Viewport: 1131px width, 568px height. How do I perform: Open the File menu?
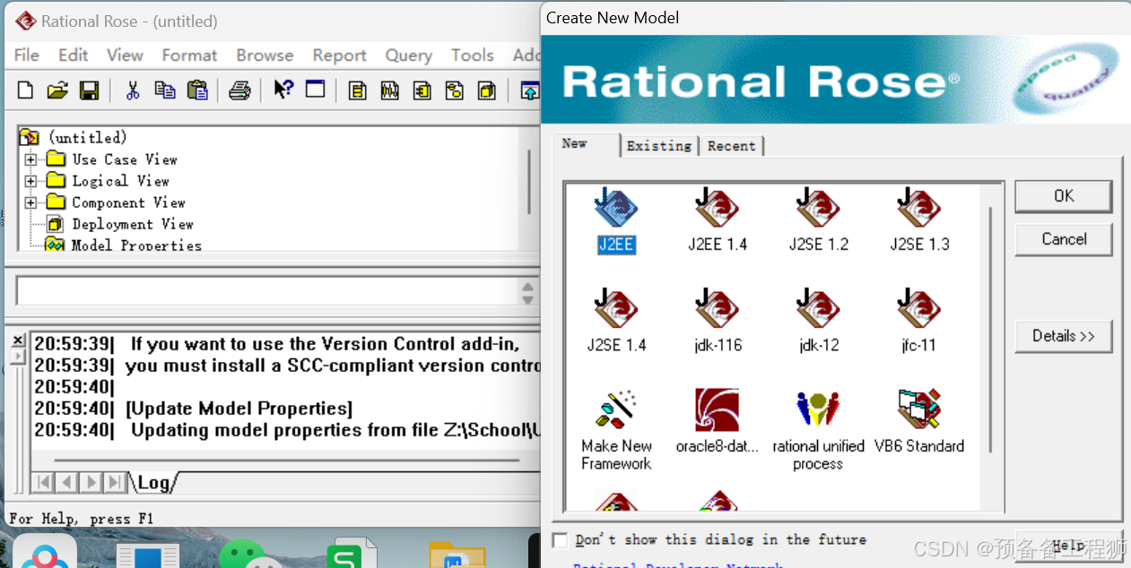coord(27,55)
